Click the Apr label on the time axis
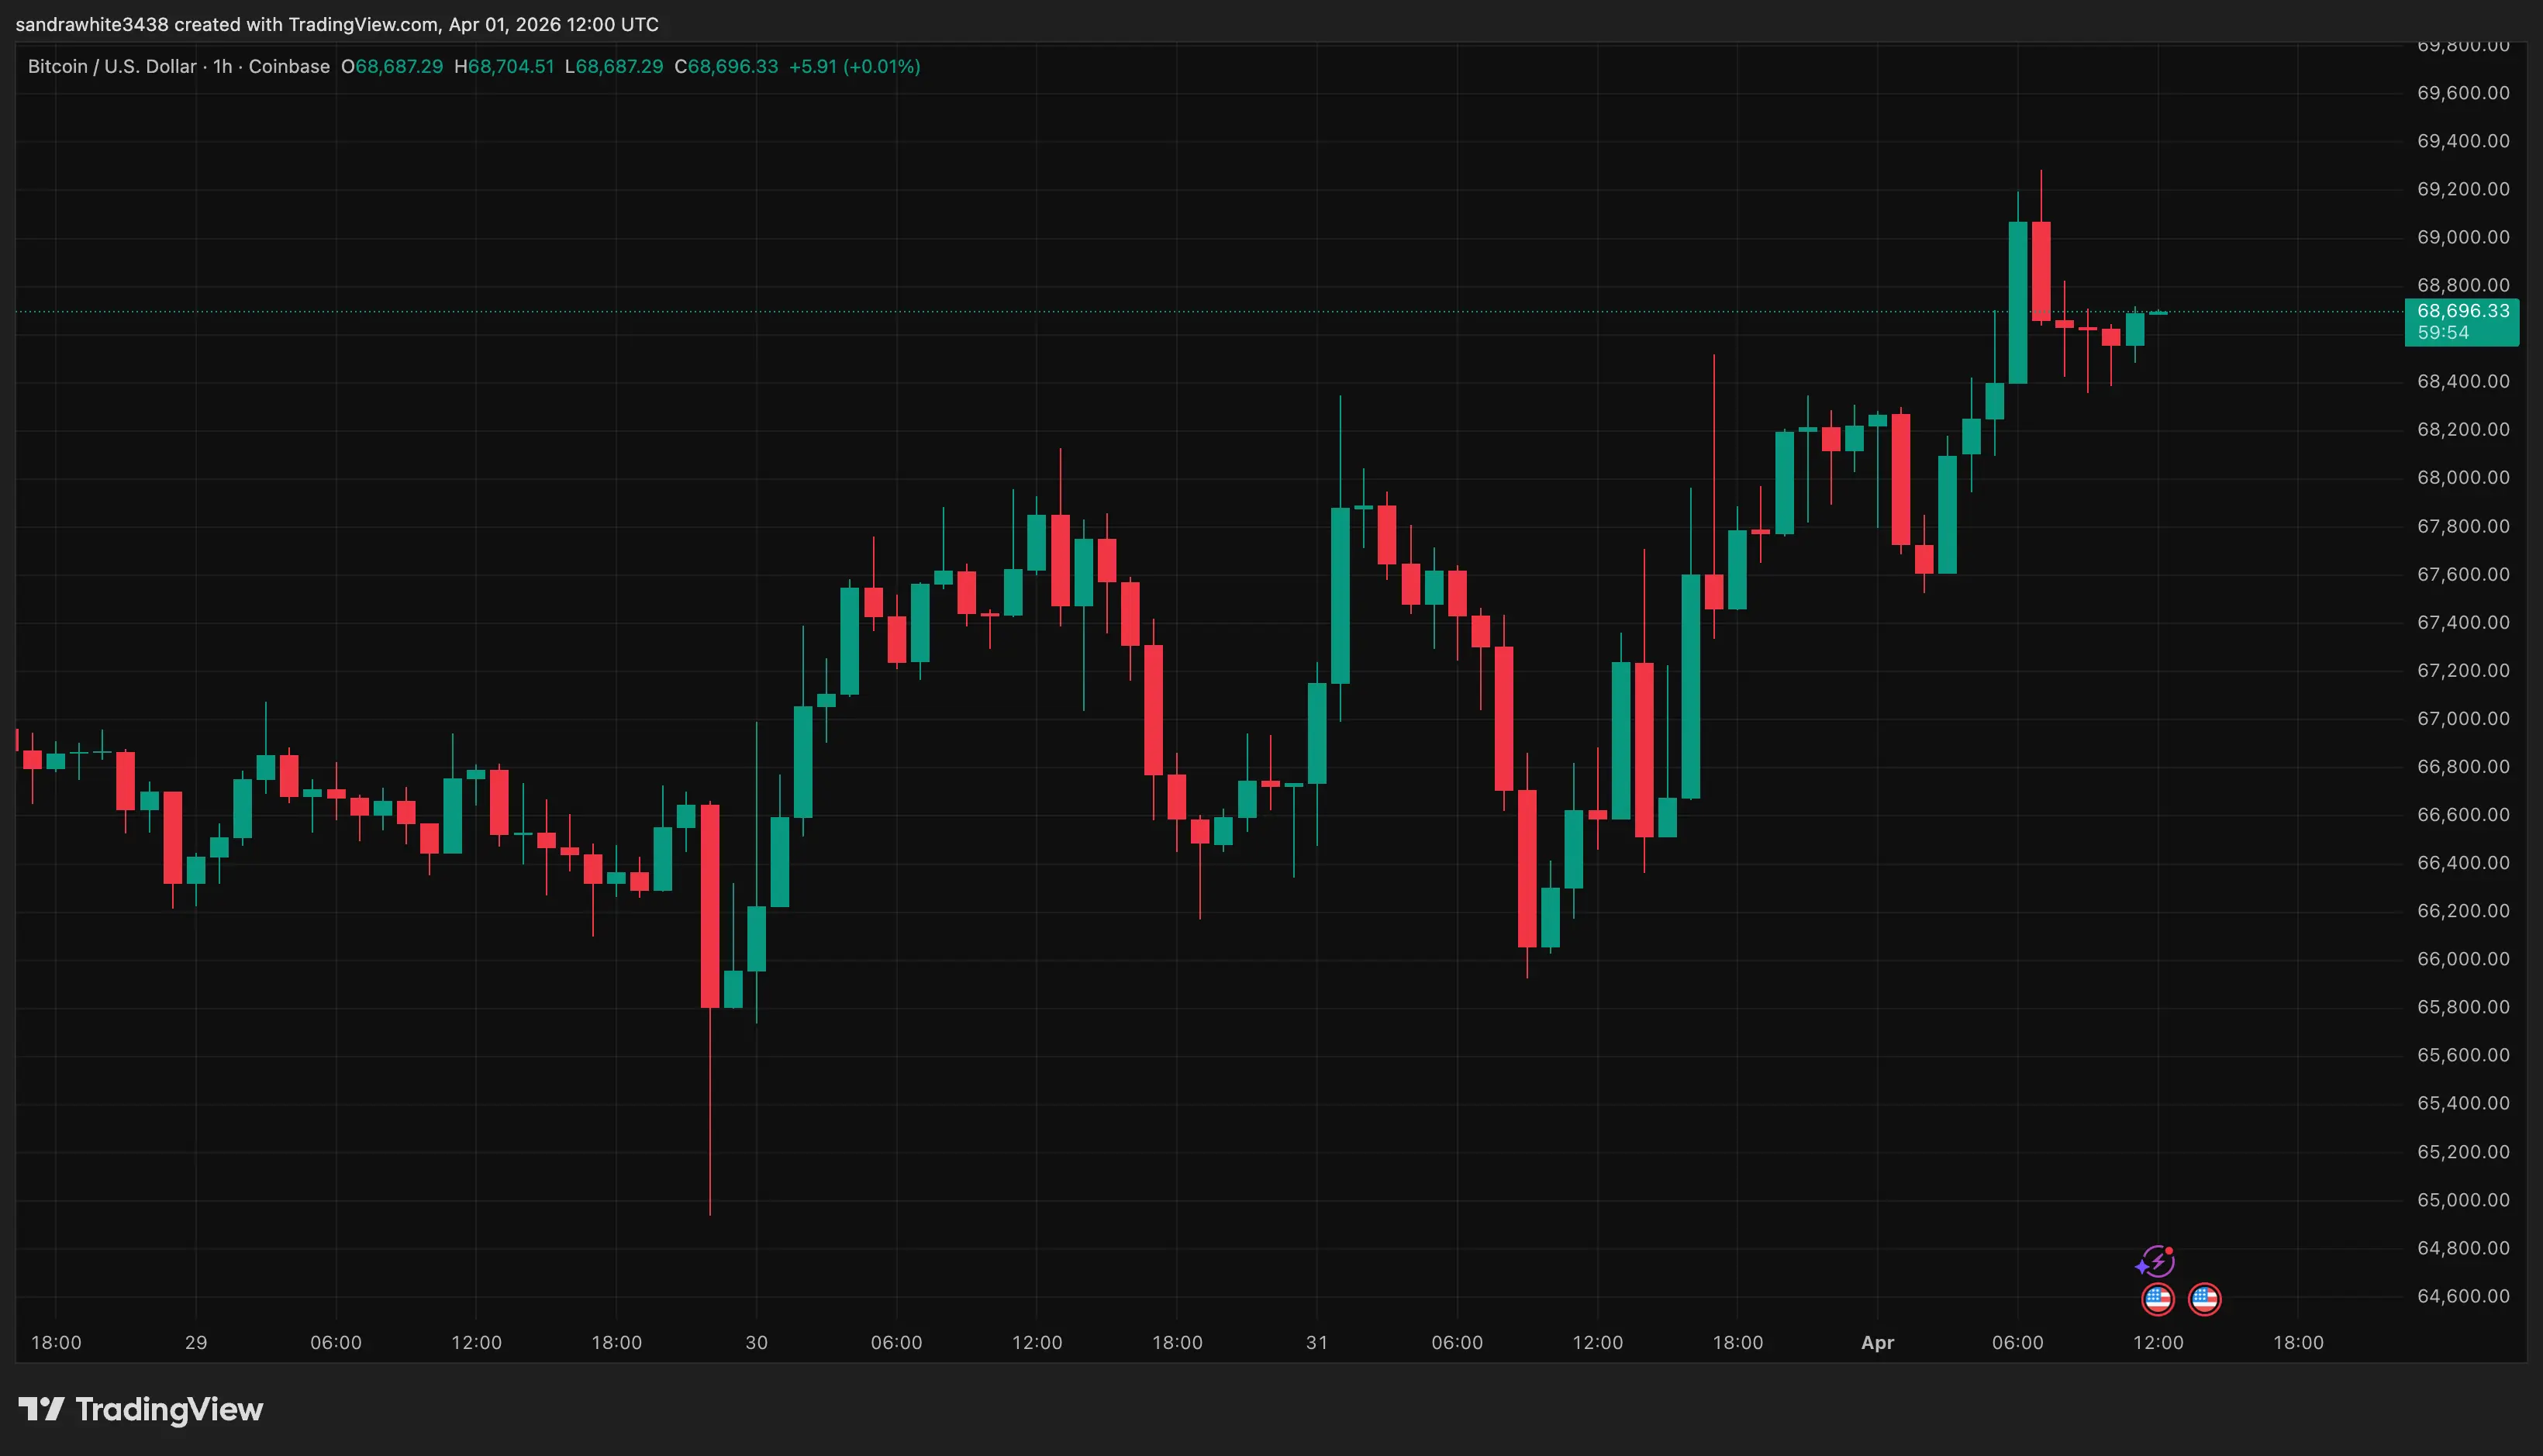 pyautogui.click(x=1878, y=1343)
